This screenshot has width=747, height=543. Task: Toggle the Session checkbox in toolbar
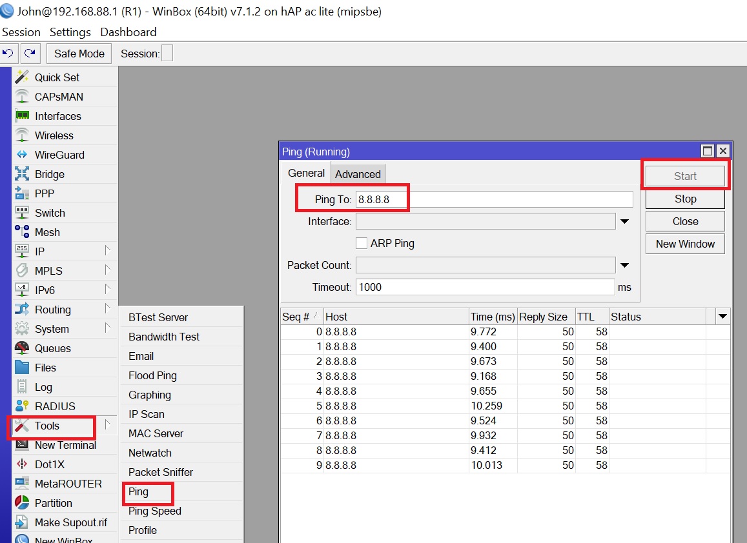coord(167,54)
